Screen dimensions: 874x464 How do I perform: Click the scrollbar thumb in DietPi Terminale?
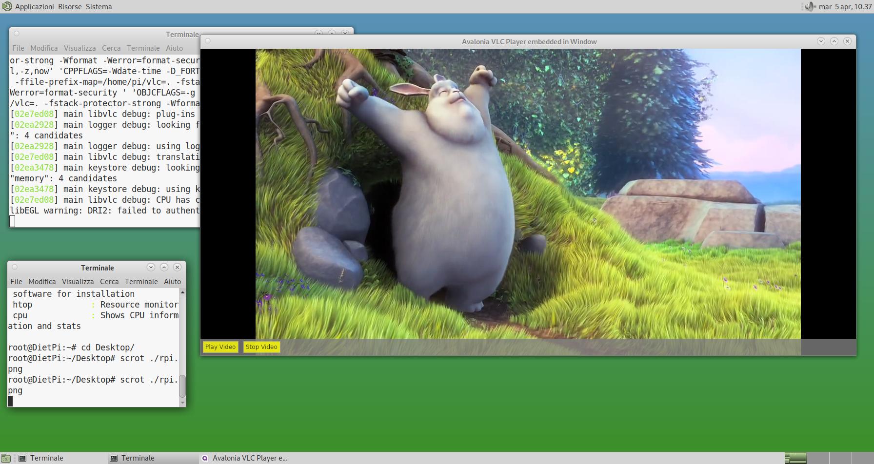pos(182,386)
